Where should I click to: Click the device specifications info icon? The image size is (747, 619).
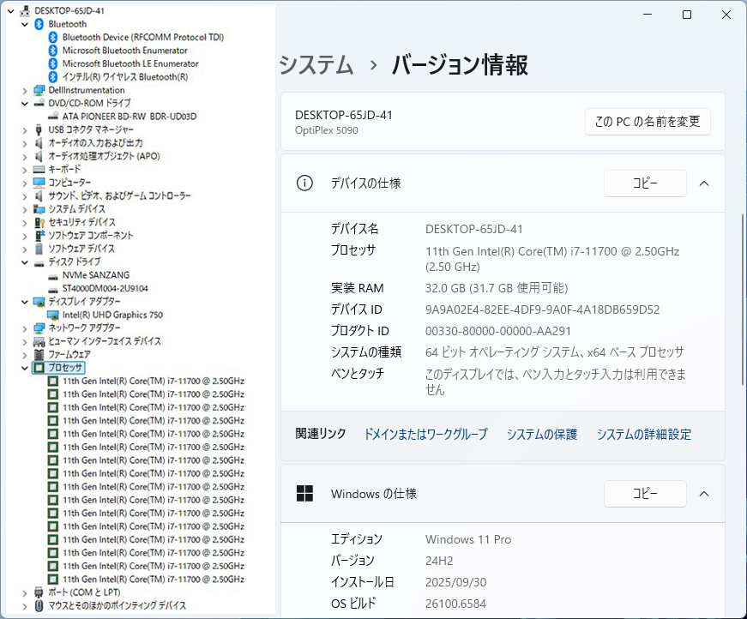coord(304,183)
